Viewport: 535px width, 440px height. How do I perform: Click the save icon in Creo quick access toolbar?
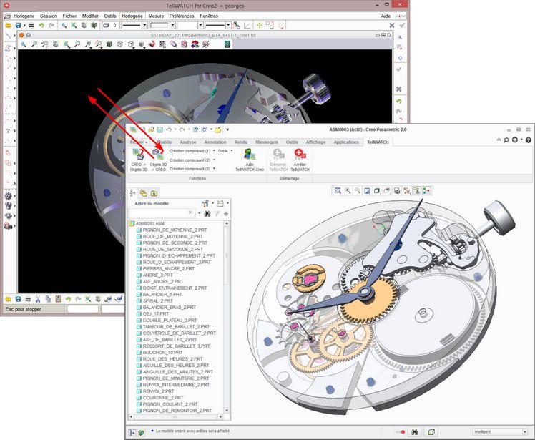coord(159,129)
